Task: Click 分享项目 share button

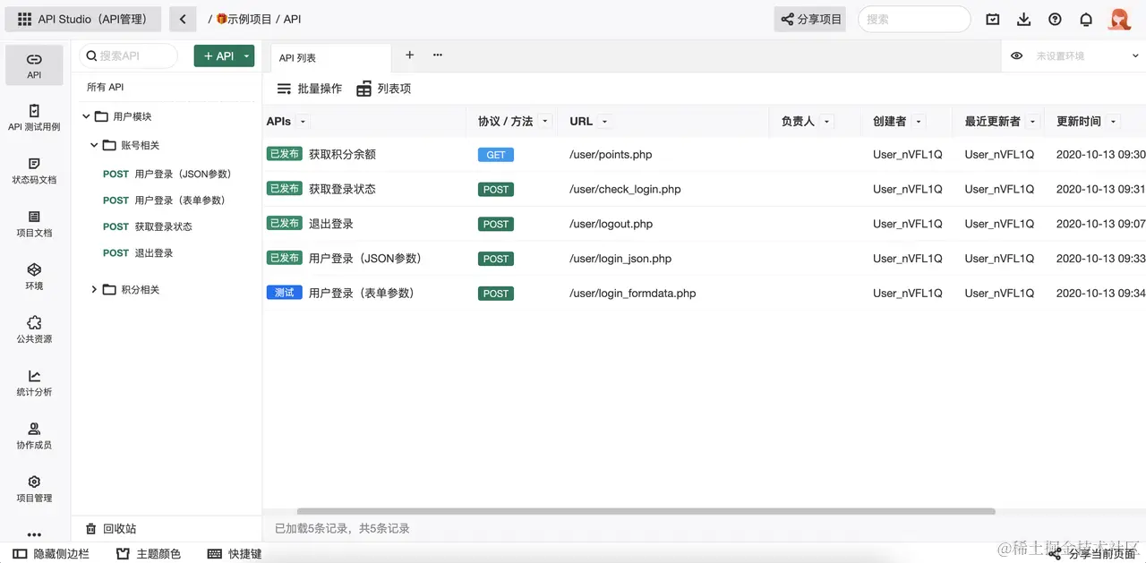Action: [x=810, y=19]
